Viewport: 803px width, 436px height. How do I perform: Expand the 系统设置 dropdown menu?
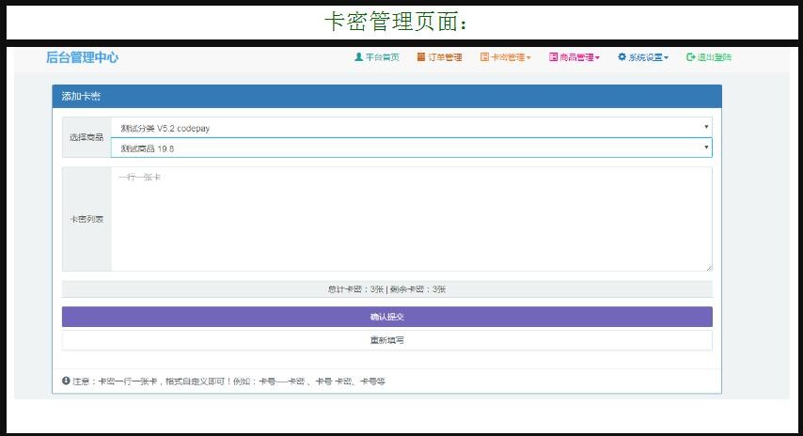tap(643, 57)
